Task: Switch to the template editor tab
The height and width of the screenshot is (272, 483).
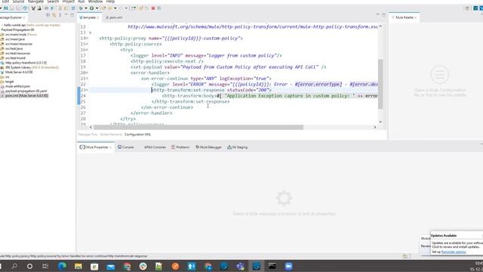Action: [89, 17]
